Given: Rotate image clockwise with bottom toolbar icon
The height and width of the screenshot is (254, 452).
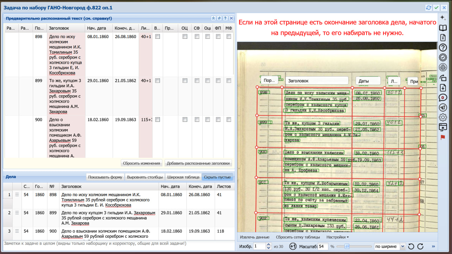Looking at the screenshot, I should click(x=420, y=246).
